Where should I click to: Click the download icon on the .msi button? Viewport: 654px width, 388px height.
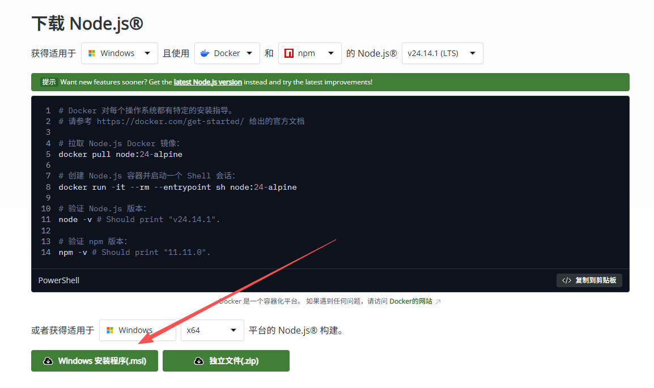48,361
